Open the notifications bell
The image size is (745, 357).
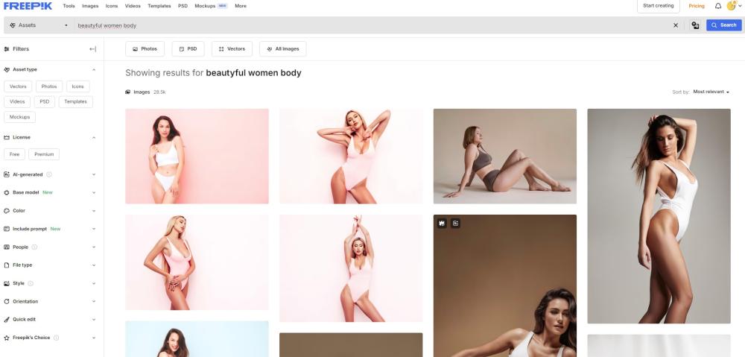(717, 6)
